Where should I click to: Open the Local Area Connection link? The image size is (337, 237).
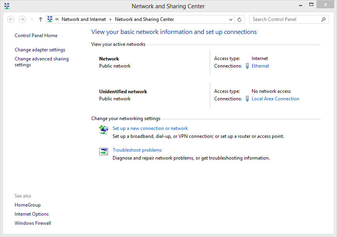tap(275, 99)
